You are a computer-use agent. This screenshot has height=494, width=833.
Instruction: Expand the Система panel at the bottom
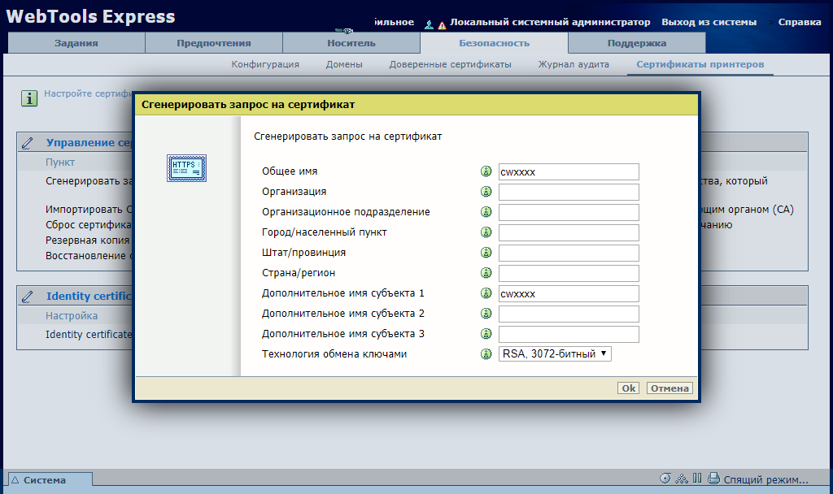click(45, 480)
